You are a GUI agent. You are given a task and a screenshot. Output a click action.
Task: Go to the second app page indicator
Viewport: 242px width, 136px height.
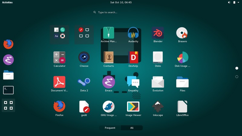pos(237,77)
